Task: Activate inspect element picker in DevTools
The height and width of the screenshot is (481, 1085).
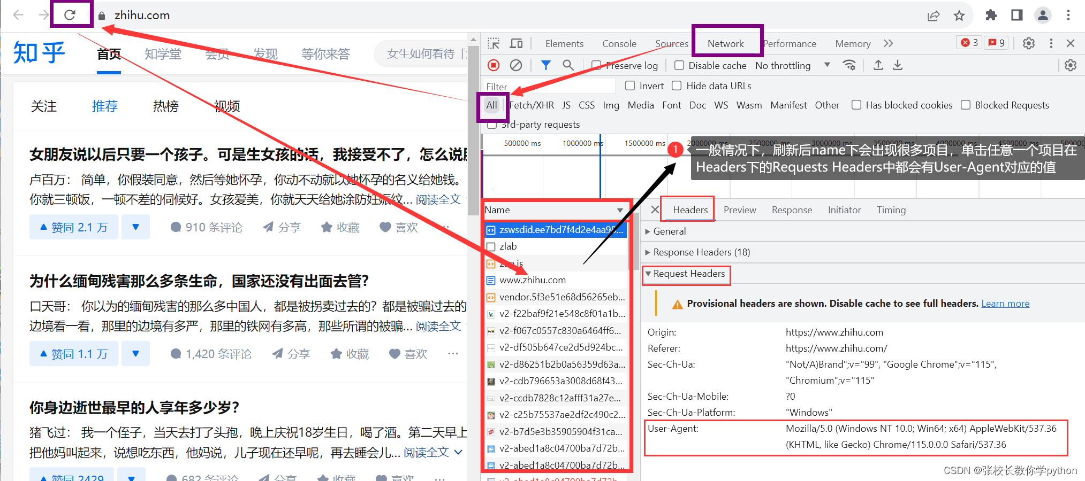Action: point(494,43)
